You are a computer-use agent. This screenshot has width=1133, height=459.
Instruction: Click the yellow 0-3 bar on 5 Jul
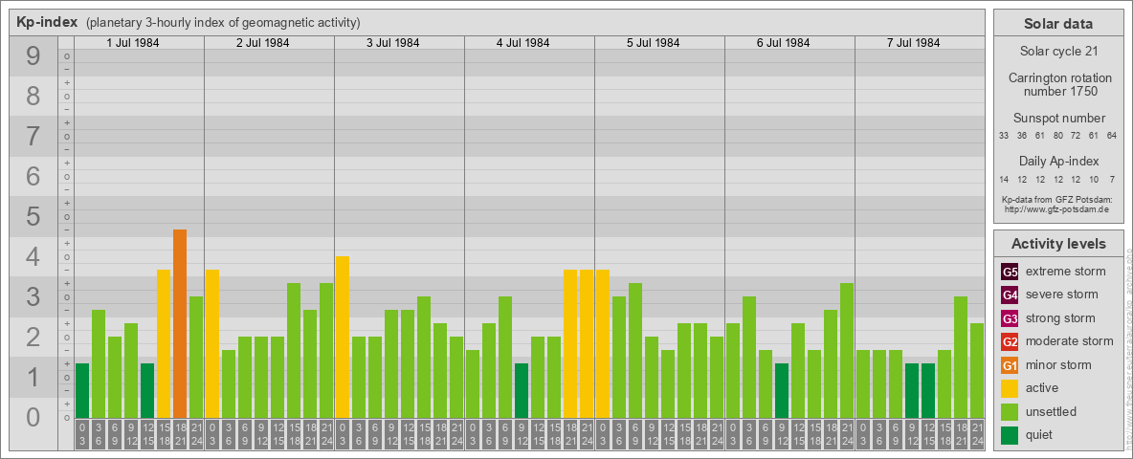click(x=603, y=343)
